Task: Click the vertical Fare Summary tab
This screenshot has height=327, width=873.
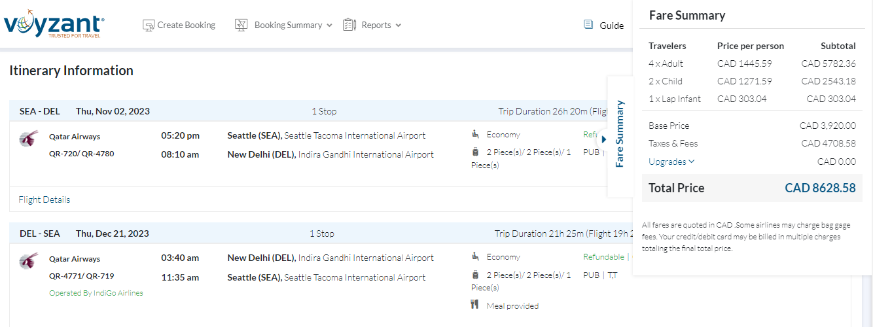Action: [x=620, y=134]
